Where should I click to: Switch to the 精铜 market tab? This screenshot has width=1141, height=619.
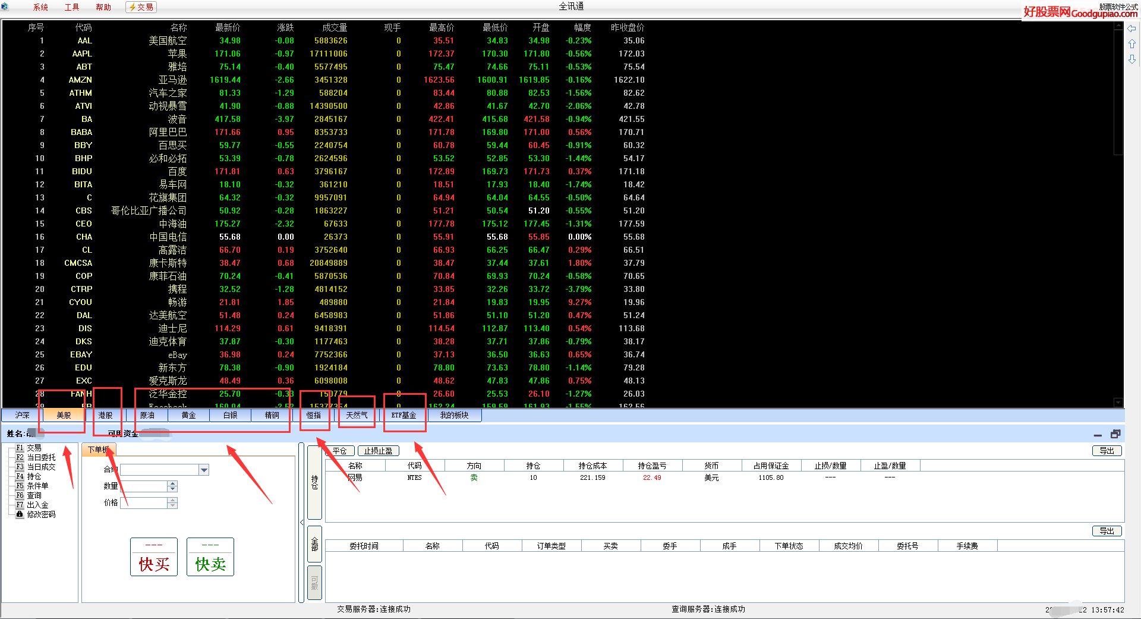pos(272,415)
